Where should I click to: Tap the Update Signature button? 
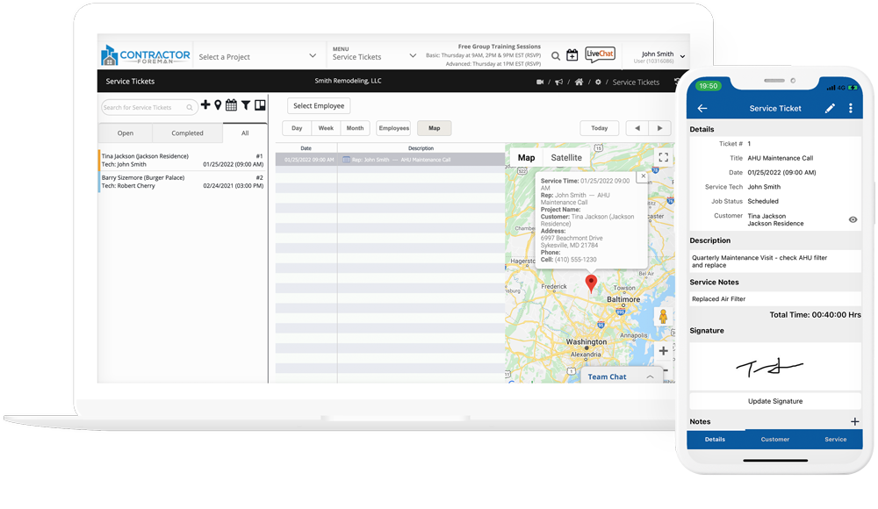tap(774, 401)
